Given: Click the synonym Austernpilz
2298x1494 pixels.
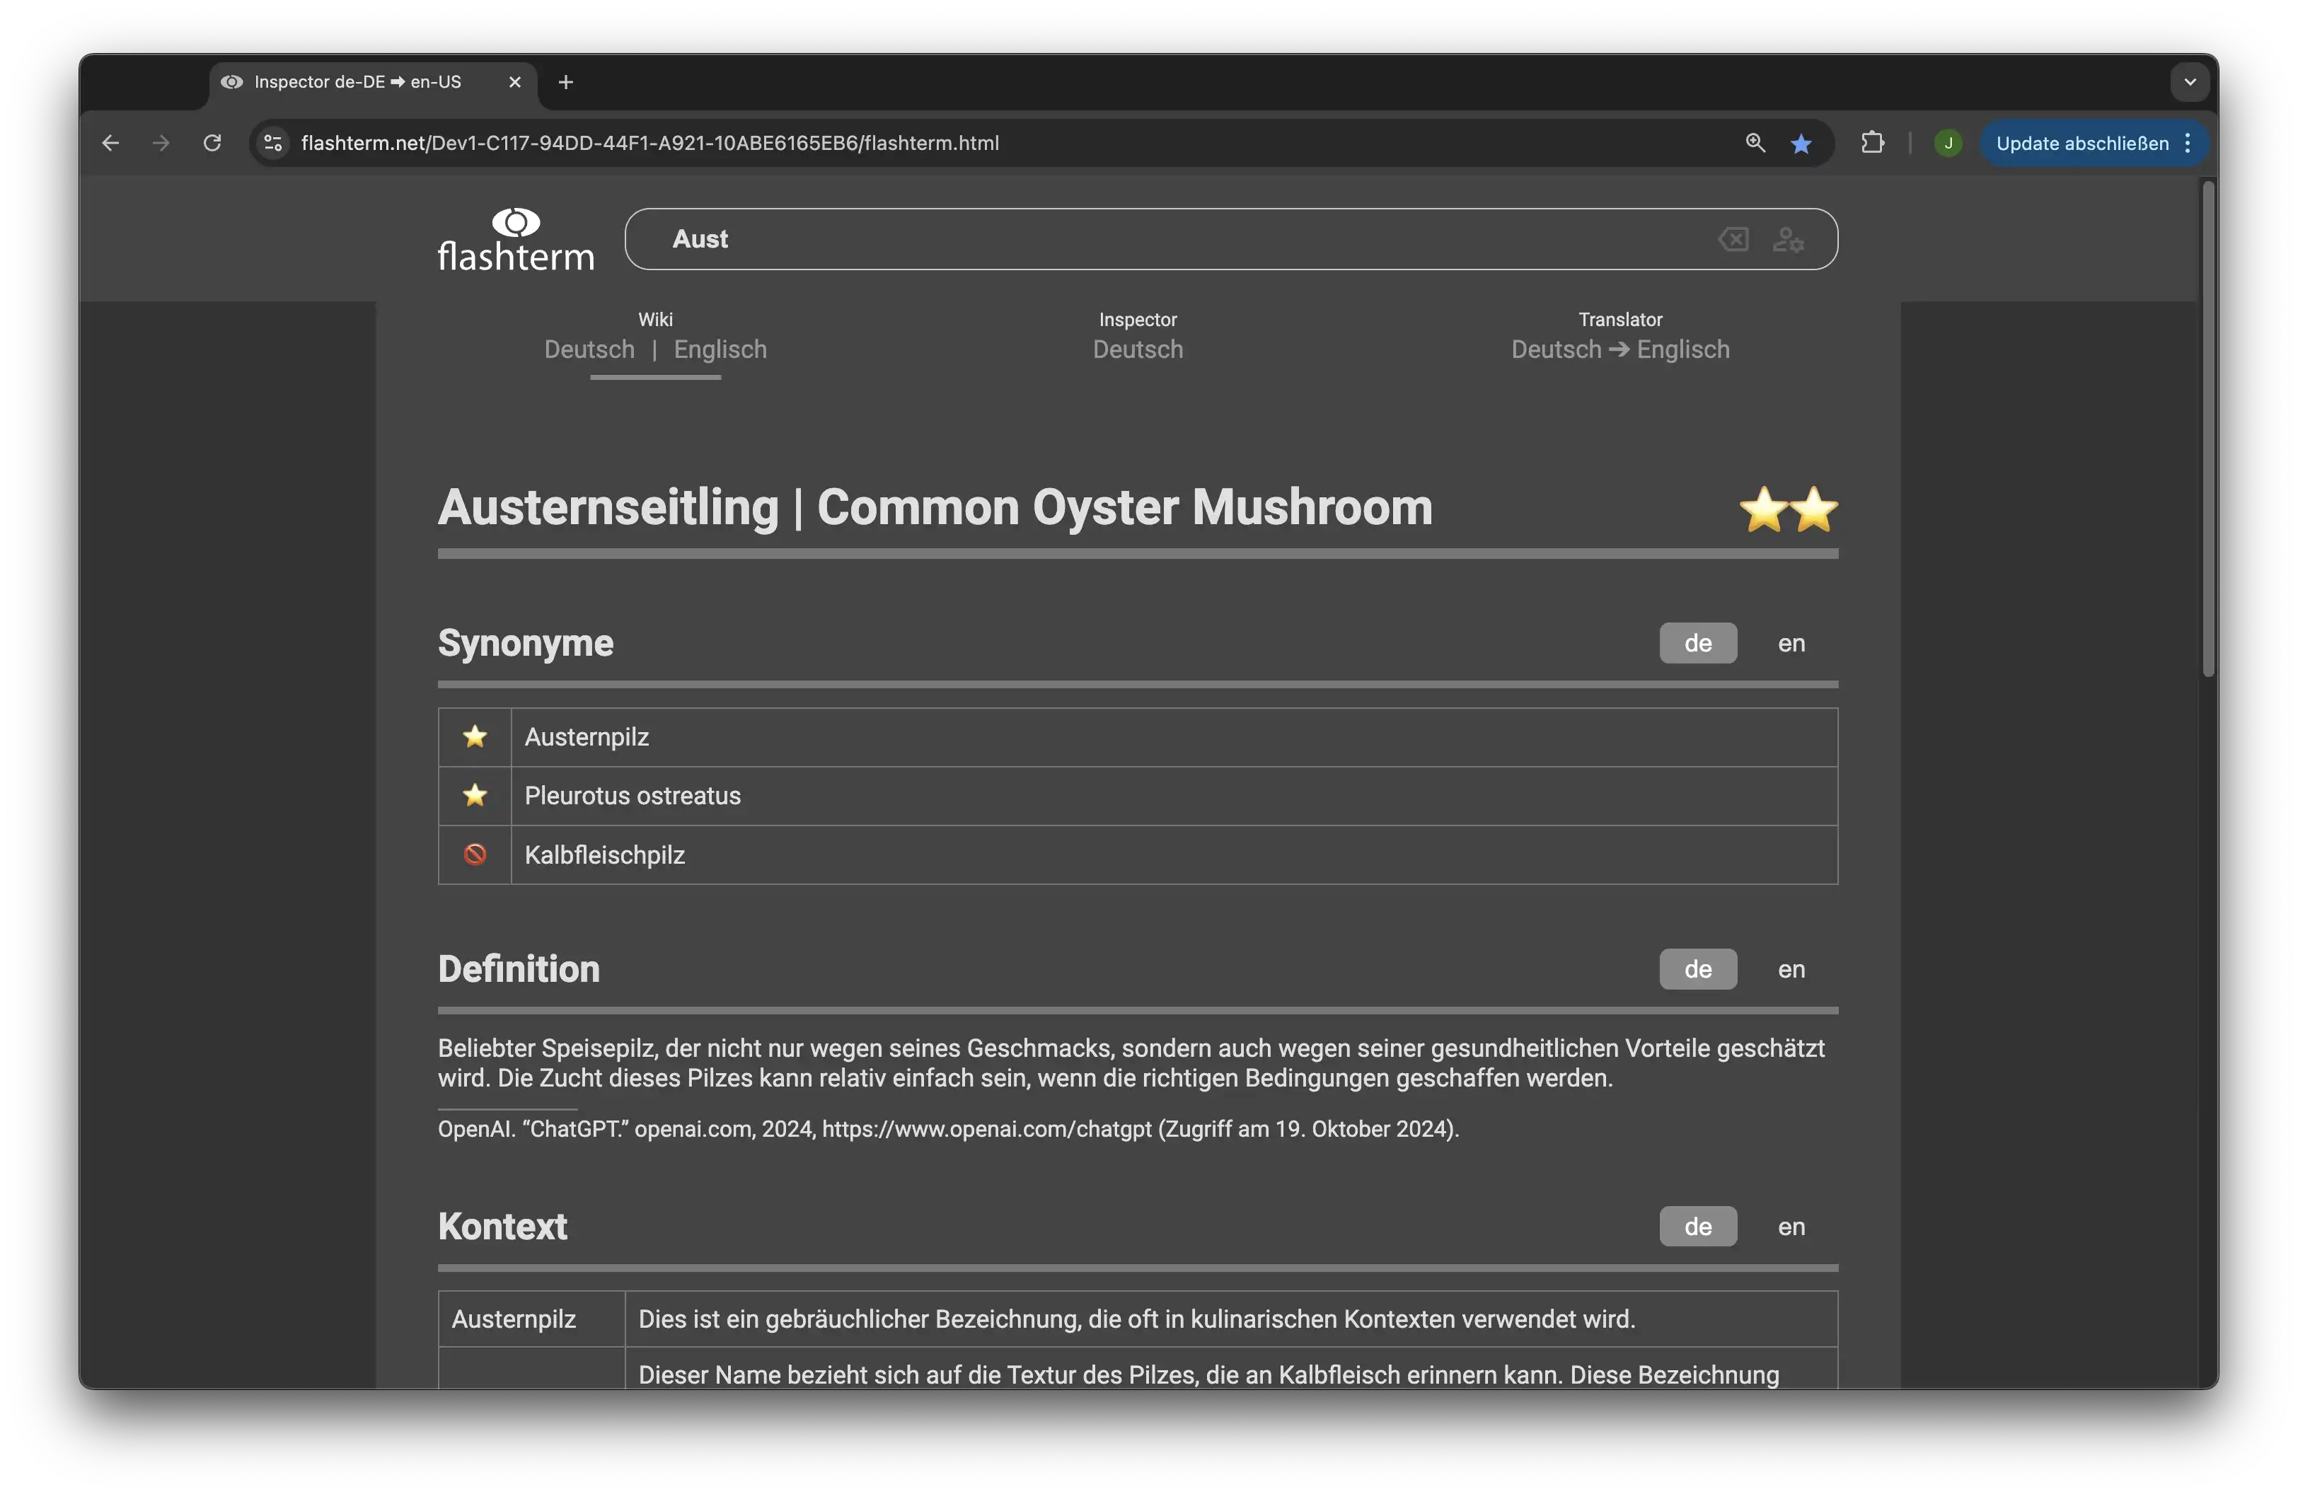Looking at the screenshot, I should click(x=587, y=737).
